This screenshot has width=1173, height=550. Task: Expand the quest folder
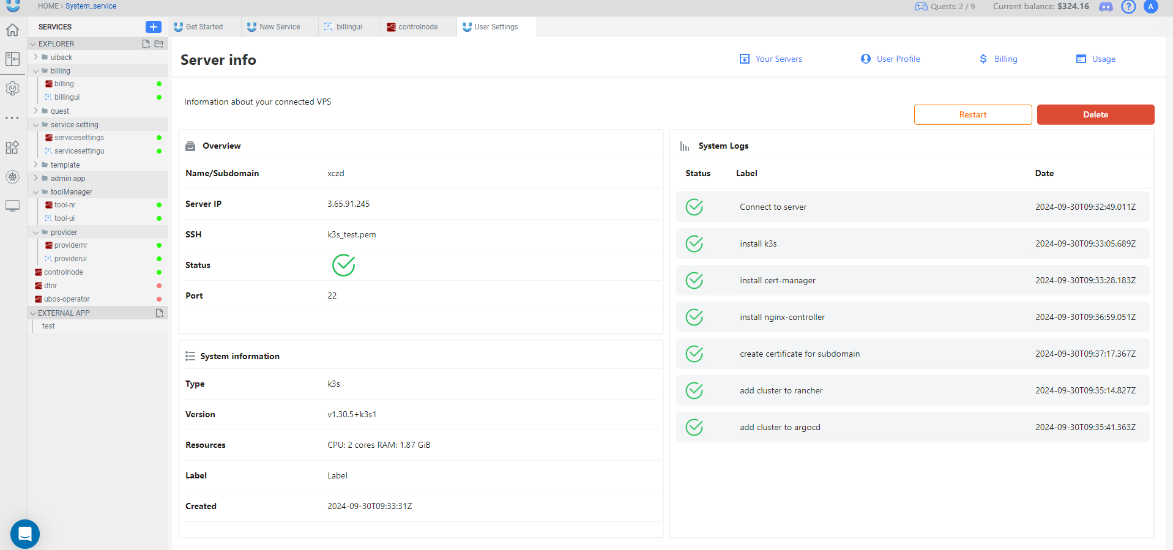(x=35, y=111)
